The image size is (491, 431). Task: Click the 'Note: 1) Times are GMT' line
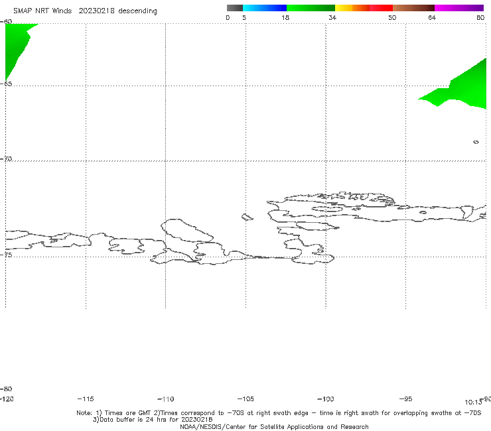point(279,413)
